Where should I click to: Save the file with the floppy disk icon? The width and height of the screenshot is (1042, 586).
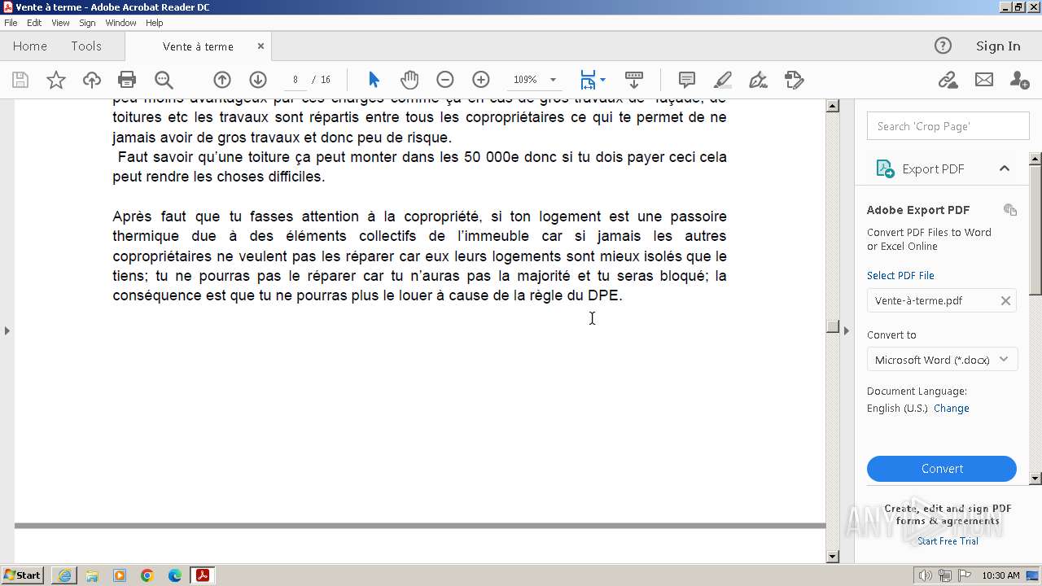point(20,80)
